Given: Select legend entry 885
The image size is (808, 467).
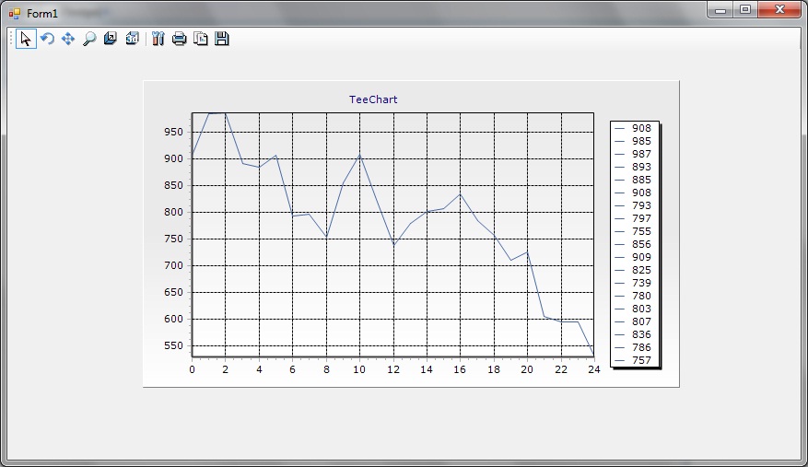Looking at the screenshot, I should click(641, 180).
